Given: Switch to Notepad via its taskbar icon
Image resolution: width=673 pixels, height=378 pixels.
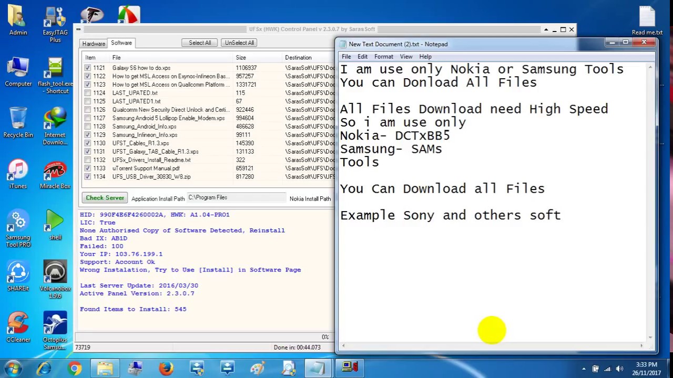Looking at the screenshot, I should (319, 369).
